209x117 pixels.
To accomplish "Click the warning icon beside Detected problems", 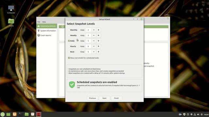I will (x=39, y=26).
